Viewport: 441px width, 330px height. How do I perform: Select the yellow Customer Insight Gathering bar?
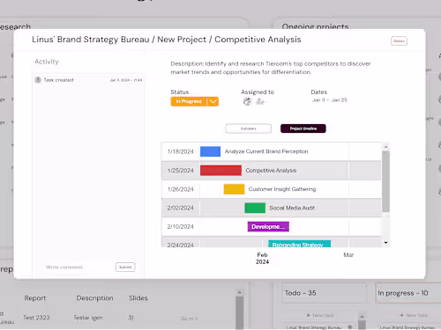(x=234, y=189)
